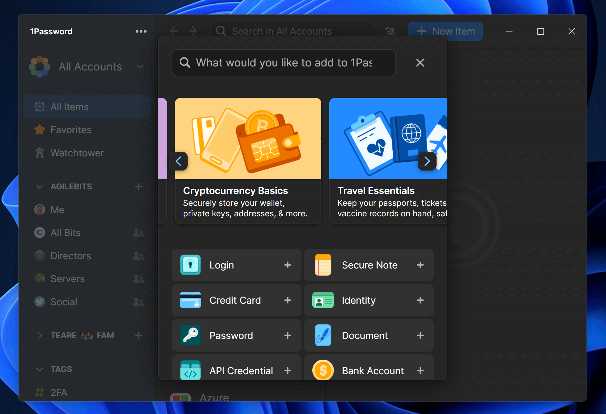Minimize the 1Password window

509,31
